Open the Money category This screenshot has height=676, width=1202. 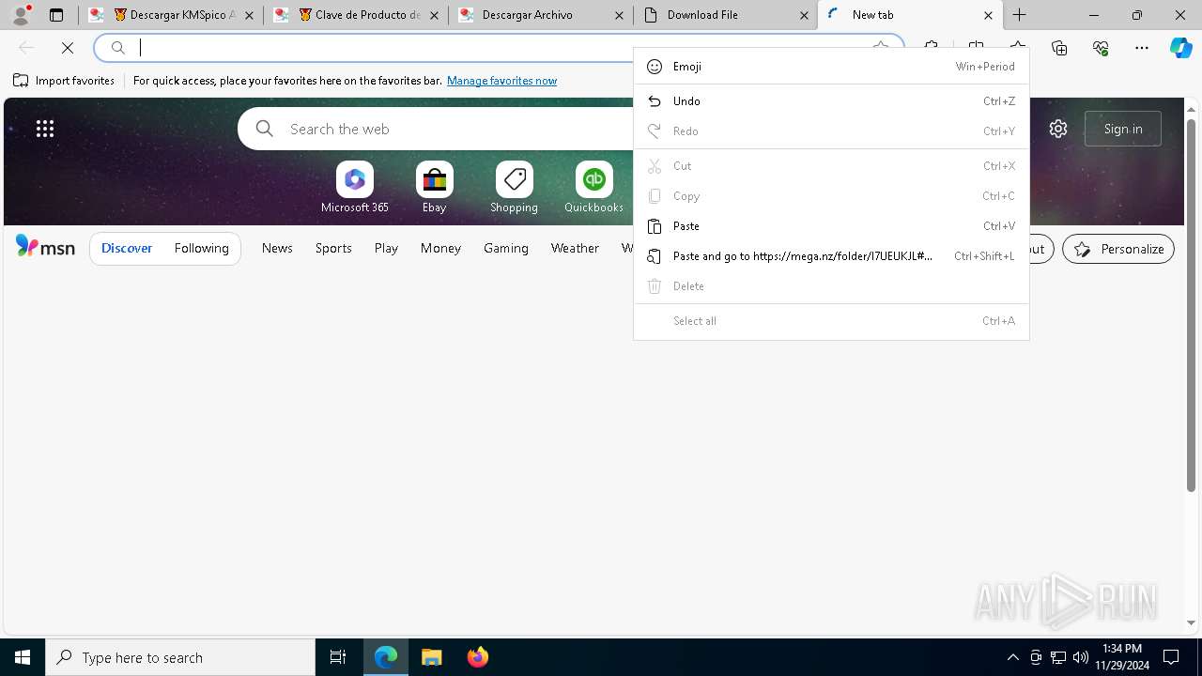point(440,248)
